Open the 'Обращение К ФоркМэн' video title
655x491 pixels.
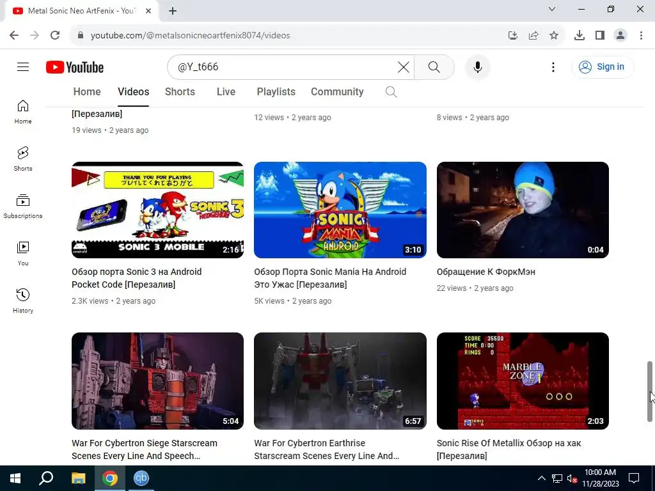pos(486,272)
